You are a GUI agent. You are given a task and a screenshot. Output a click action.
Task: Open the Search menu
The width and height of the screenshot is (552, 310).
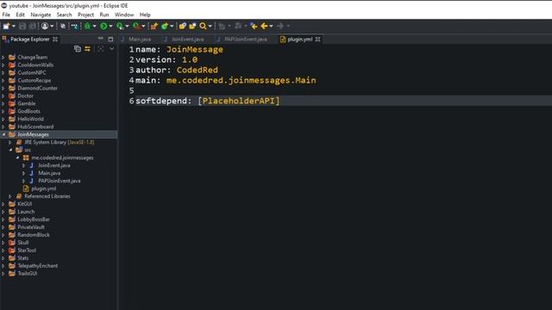click(x=64, y=15)
